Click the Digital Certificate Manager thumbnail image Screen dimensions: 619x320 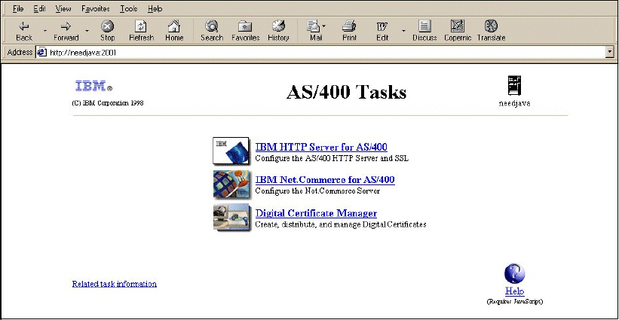[231, 217]
